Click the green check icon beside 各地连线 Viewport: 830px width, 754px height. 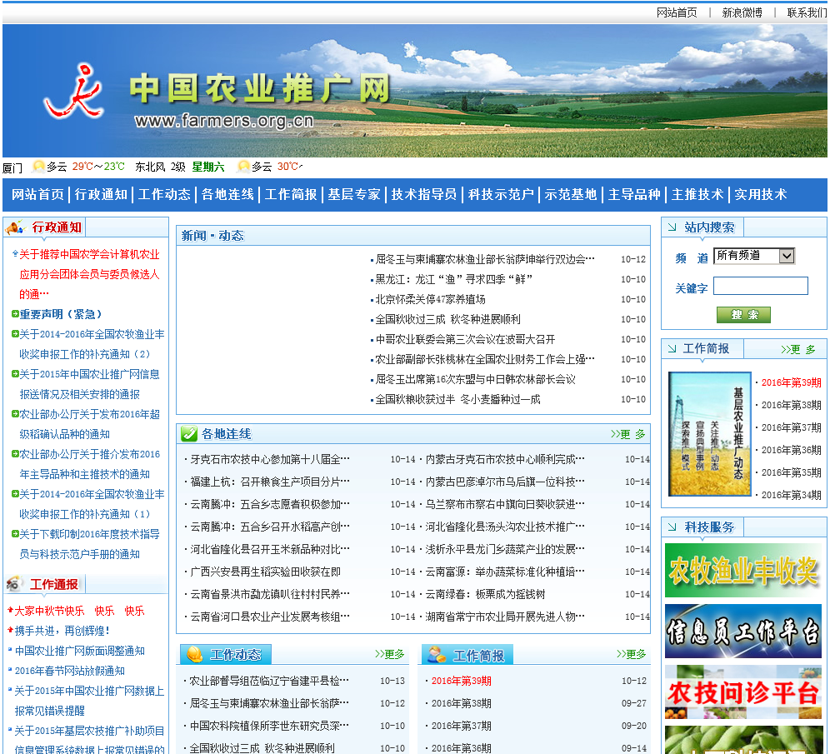tap(189, 434)
